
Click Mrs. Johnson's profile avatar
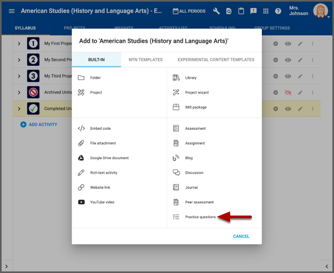click(320, 11)
